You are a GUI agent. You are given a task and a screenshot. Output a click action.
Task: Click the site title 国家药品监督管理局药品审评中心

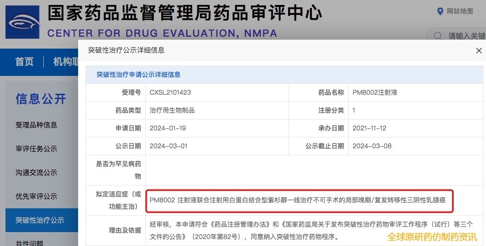(x=185, y=13)
